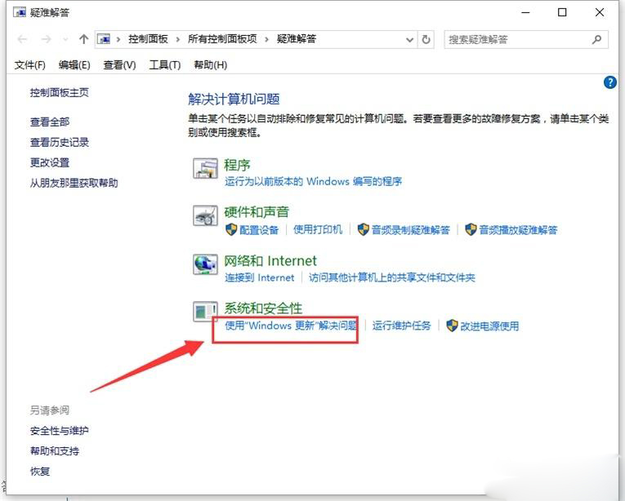Click the search magnifier icon
Screen dimensions: 625x501
coord(596,39)
